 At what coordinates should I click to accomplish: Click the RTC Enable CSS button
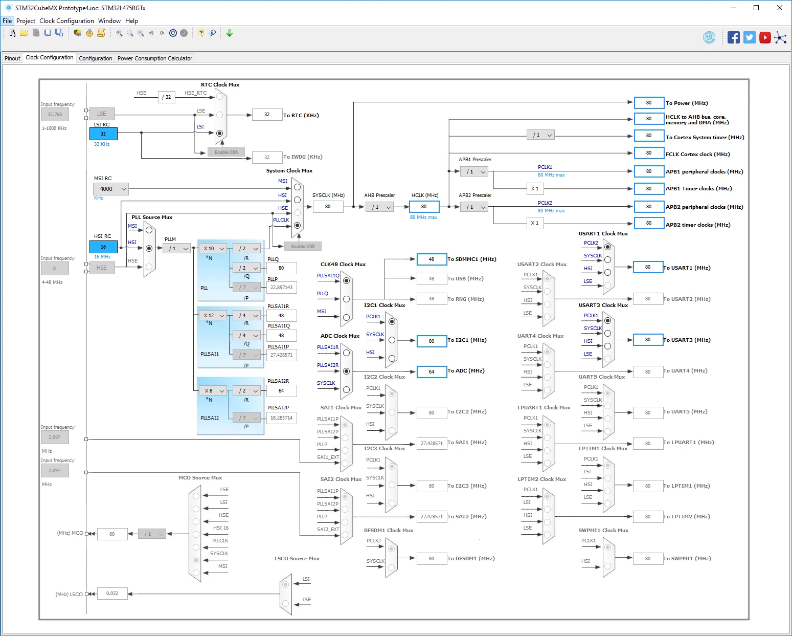point(226,152)
